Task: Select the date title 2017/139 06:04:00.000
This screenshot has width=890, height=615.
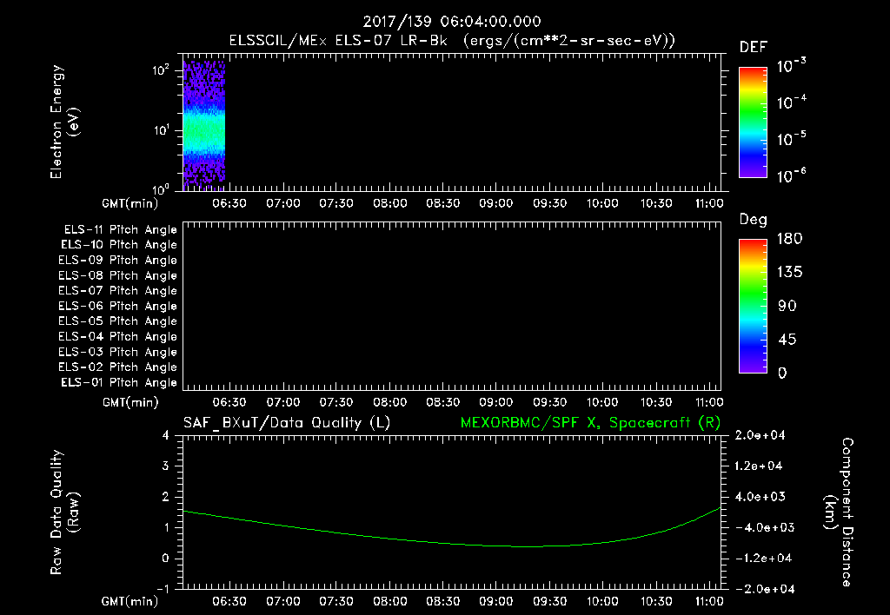Action: click(452, 22)
